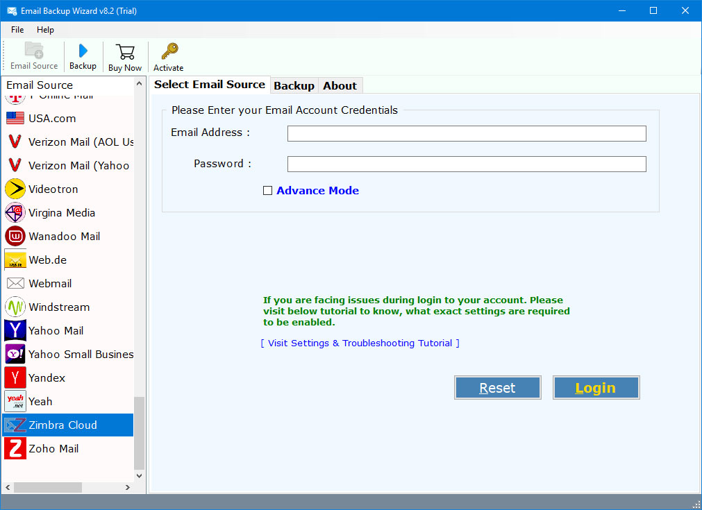
Task: Select Web.de text entry
Action: (47, 260)
